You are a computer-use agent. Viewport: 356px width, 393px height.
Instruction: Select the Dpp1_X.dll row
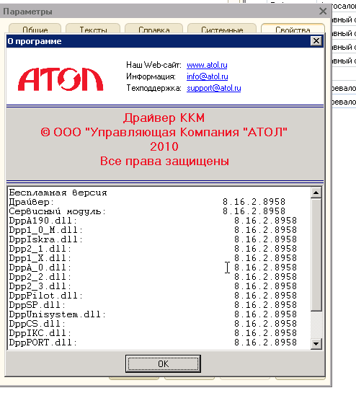click(153, 258)
